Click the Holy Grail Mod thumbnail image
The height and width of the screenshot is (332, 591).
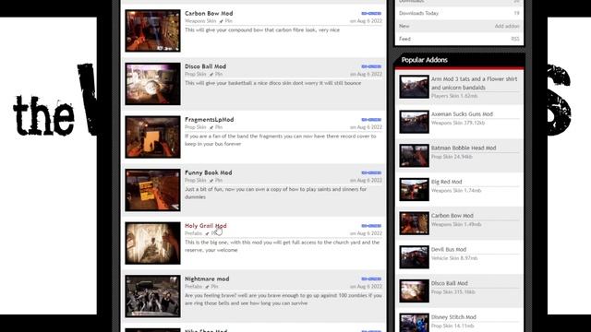tap(152, 243)
